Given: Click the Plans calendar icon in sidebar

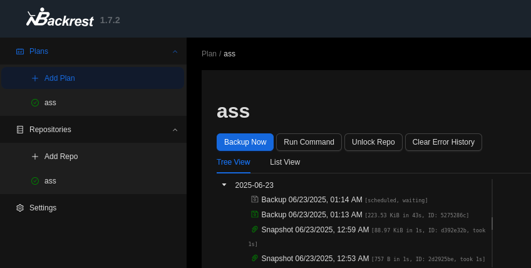Looking at the screenshot, I should tap(20, 51).
